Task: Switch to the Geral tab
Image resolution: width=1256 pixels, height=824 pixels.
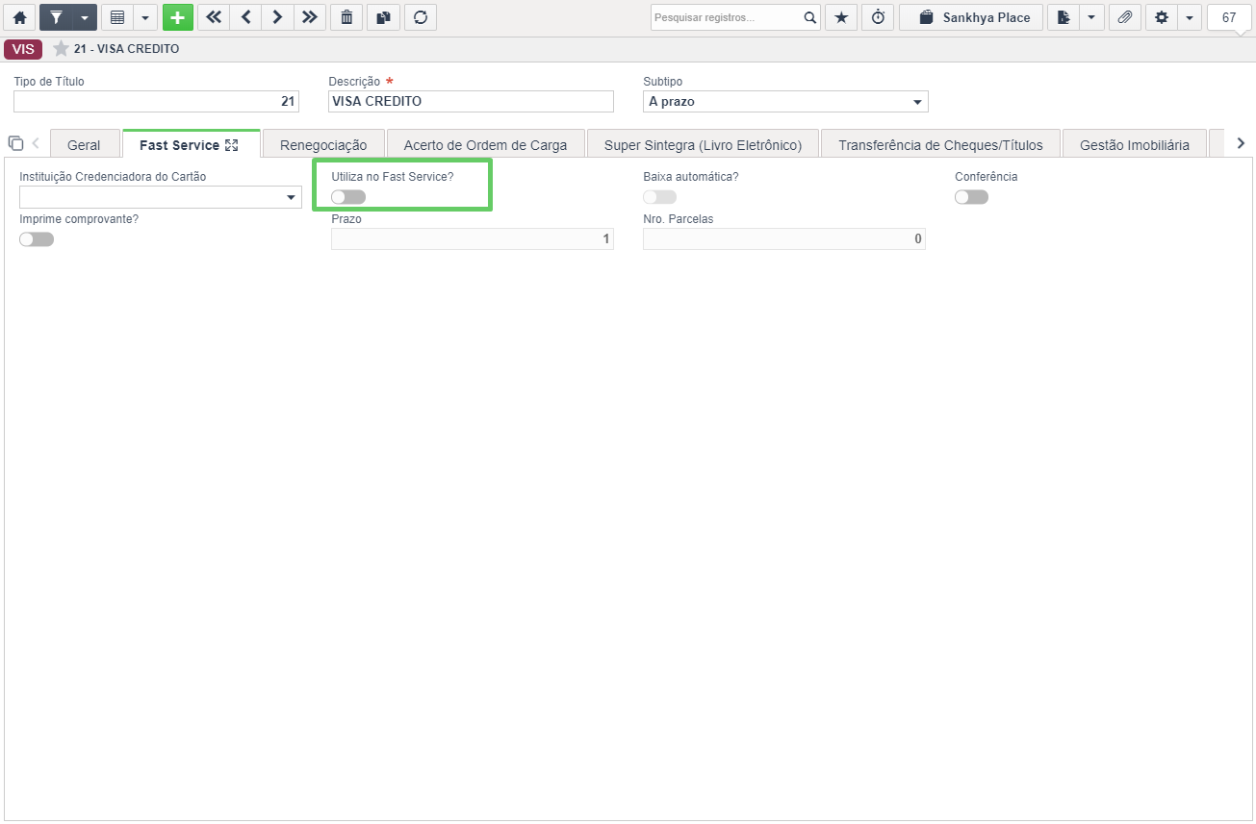Action: pyautogui.click(x=84, y=145)
